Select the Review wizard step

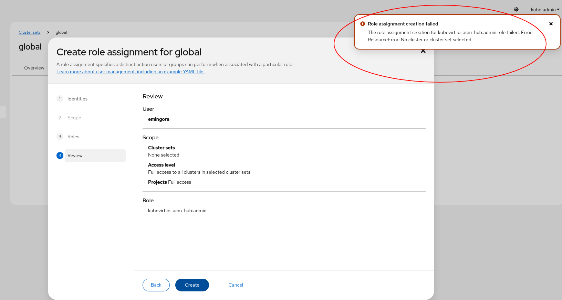click(x=75, y=156)
